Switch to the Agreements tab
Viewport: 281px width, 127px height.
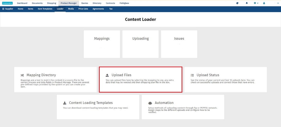98,9
